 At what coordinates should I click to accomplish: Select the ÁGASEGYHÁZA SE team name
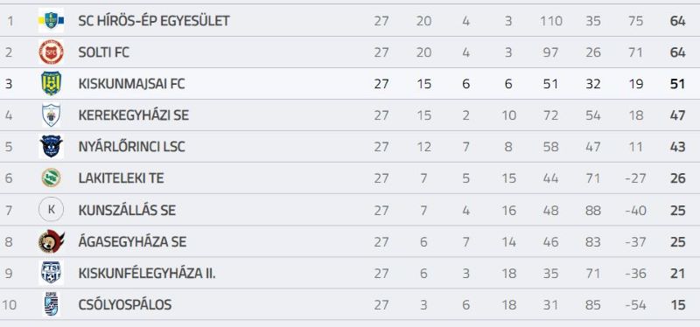(x=132, y=242)
